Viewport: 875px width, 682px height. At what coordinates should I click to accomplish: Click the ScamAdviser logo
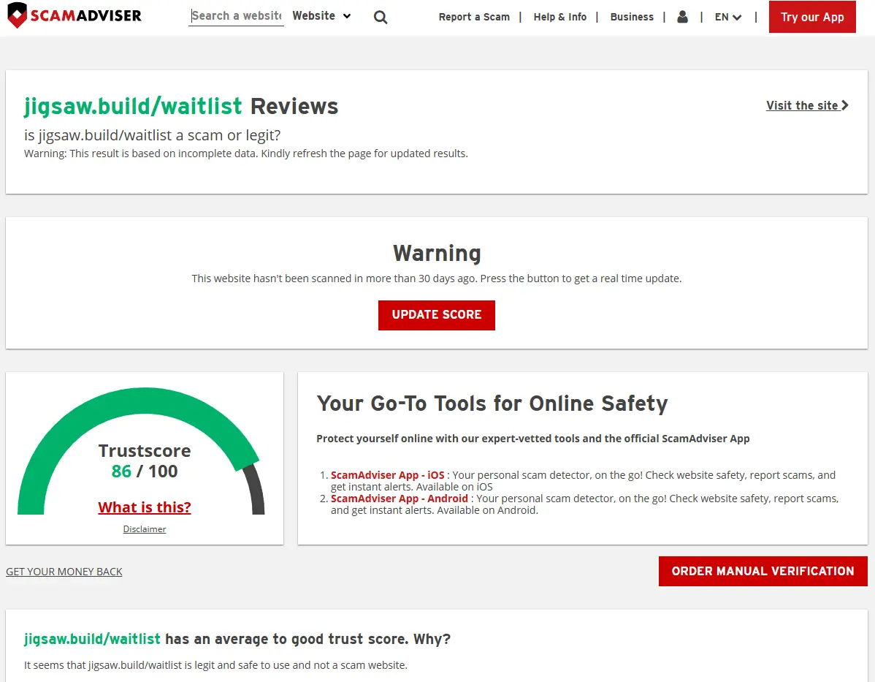pos(74,15)
